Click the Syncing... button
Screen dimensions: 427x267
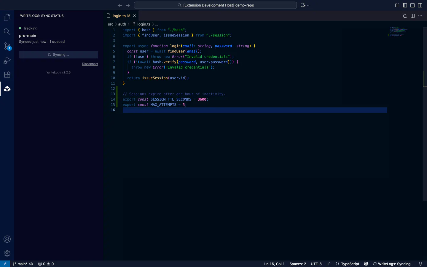coord(58,55)
